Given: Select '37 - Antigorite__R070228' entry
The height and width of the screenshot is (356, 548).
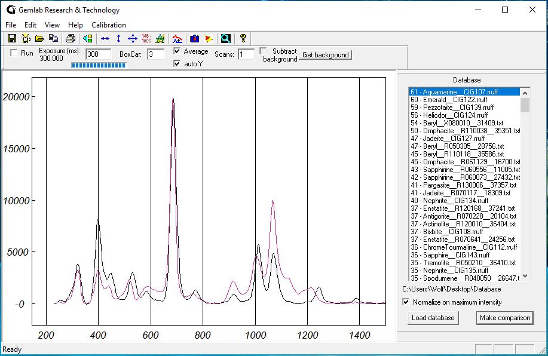Looking at the screenshot, I should click(x=464, y=216).
